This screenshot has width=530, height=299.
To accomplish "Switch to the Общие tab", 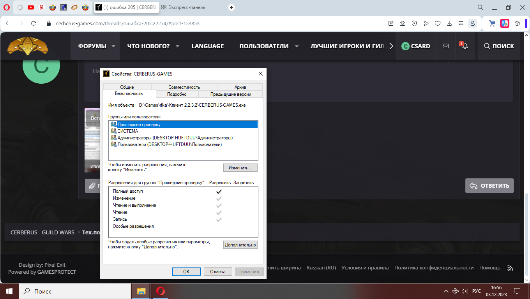I will pyautogui.click(x=127, y=87).
